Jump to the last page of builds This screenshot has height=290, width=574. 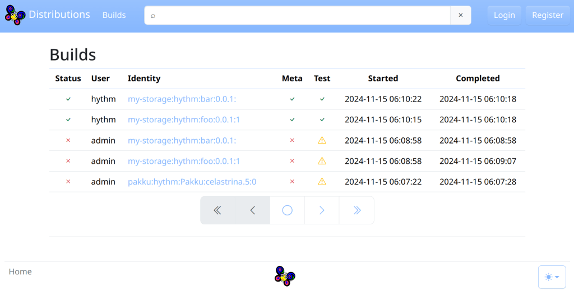(x=357, y=210)
